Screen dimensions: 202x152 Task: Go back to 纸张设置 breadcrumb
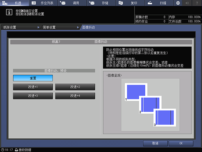[x=10, y=27]
